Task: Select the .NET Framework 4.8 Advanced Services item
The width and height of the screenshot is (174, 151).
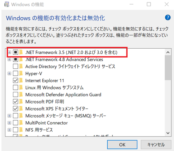Action: [x=64, y=59]
